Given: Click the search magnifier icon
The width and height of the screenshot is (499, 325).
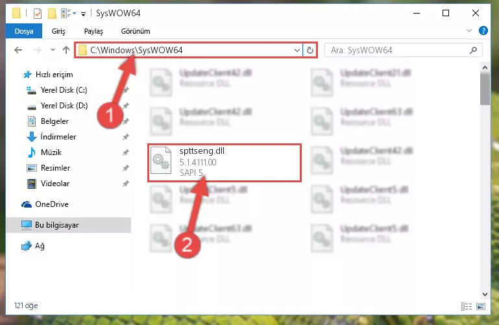Looking at the screenshot, I should coord(473,50).
